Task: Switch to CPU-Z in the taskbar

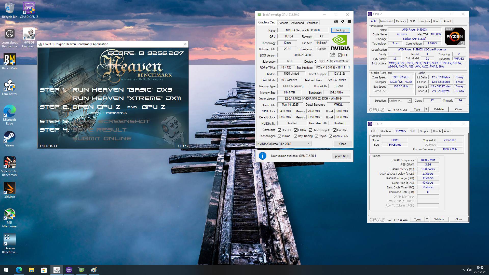Action: (69, 270)
